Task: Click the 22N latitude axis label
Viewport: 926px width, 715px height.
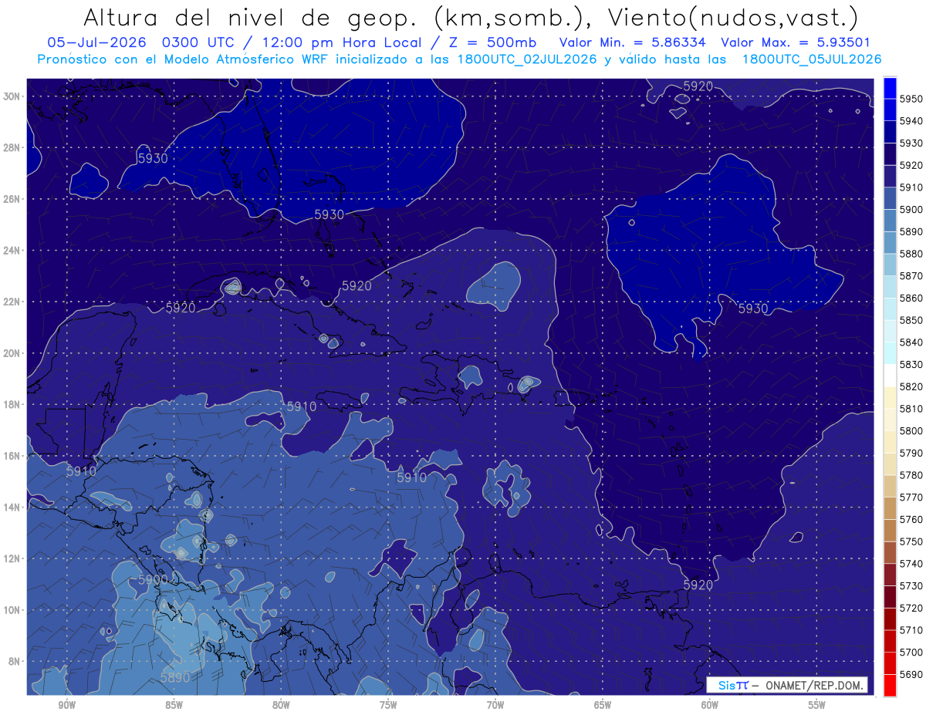Action: pos(12,302)
